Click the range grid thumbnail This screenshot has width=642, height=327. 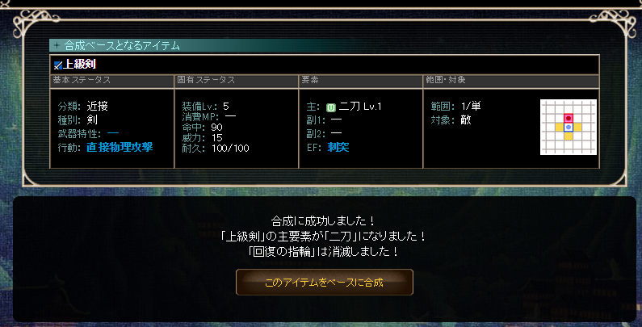click(569, 128)
